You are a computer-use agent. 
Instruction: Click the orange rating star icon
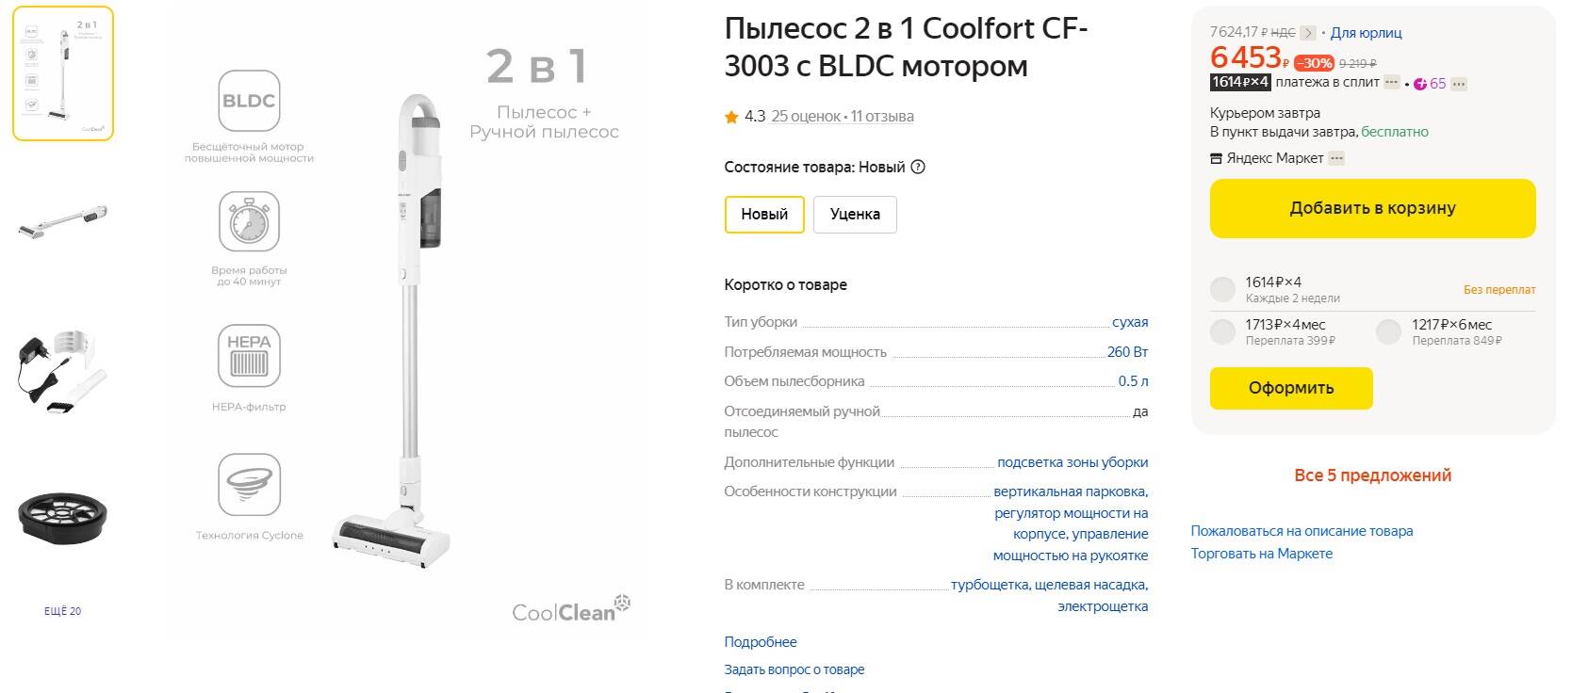731,117
